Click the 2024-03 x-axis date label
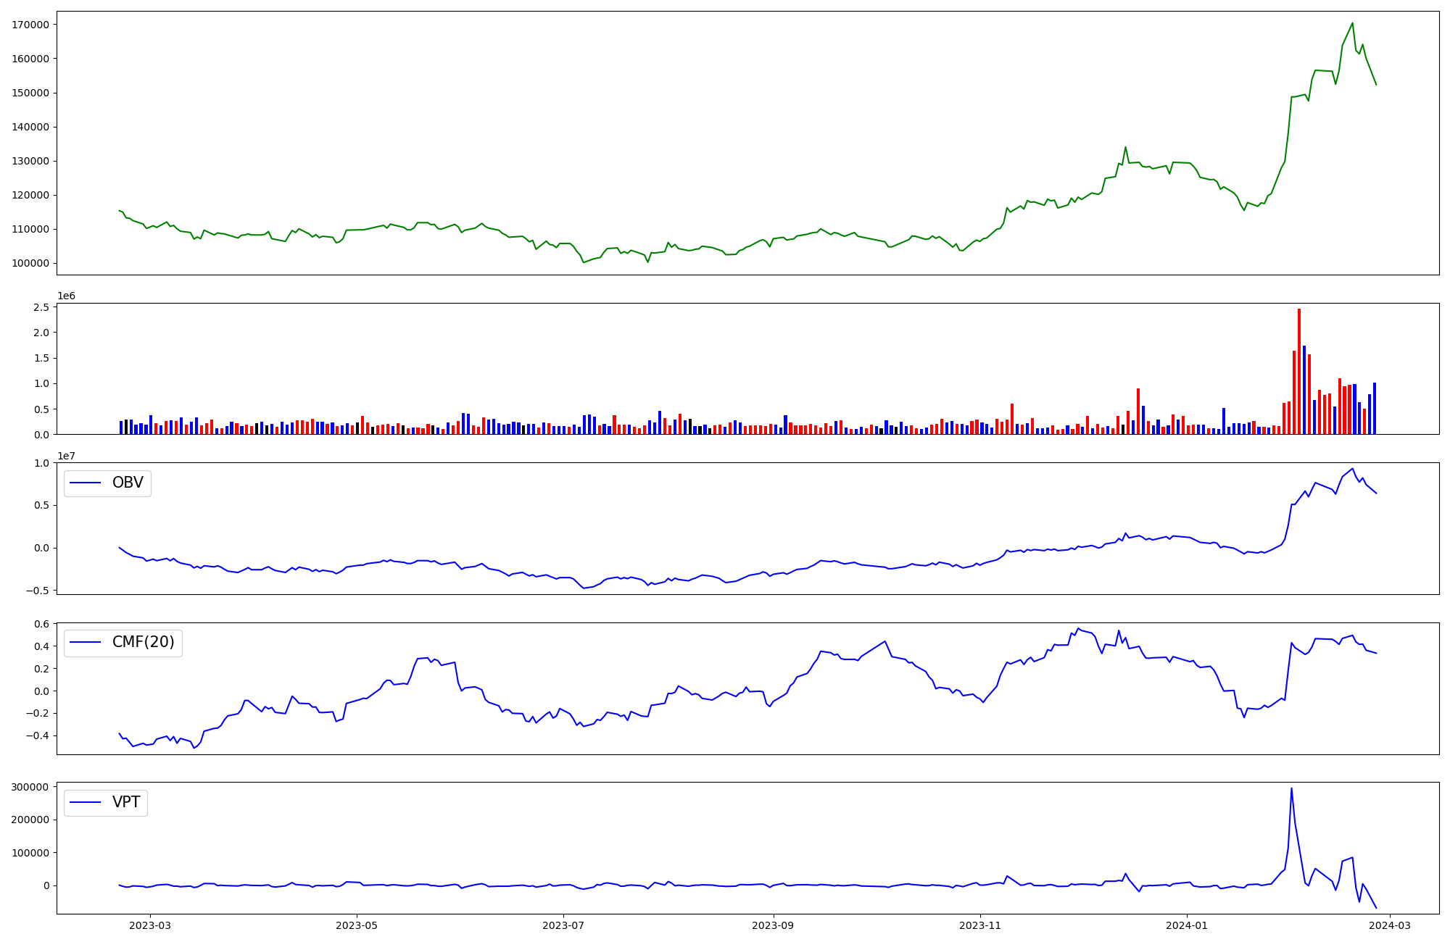Viewport: 1450px width, 942px height. [x=1389, y=925]
